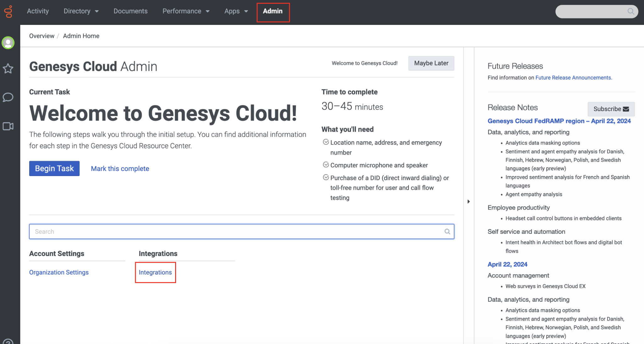This screenshot has height=344, width=644.
Task: Open the video camera icon in sidebar
Action: click(x=8, y=126)
